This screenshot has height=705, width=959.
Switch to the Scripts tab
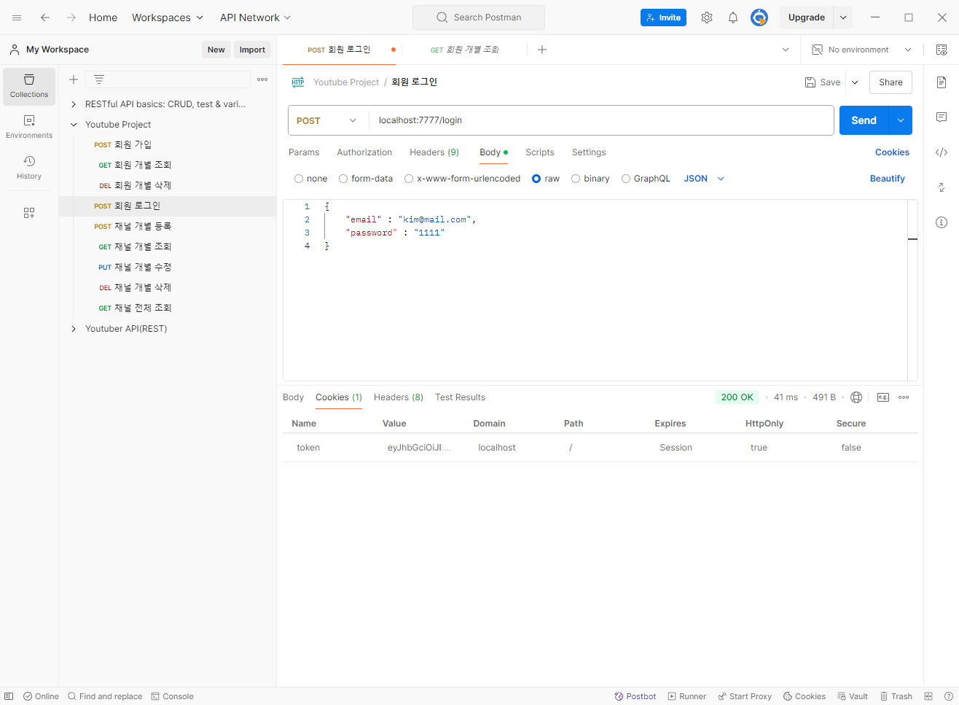(x=540, y=152)
